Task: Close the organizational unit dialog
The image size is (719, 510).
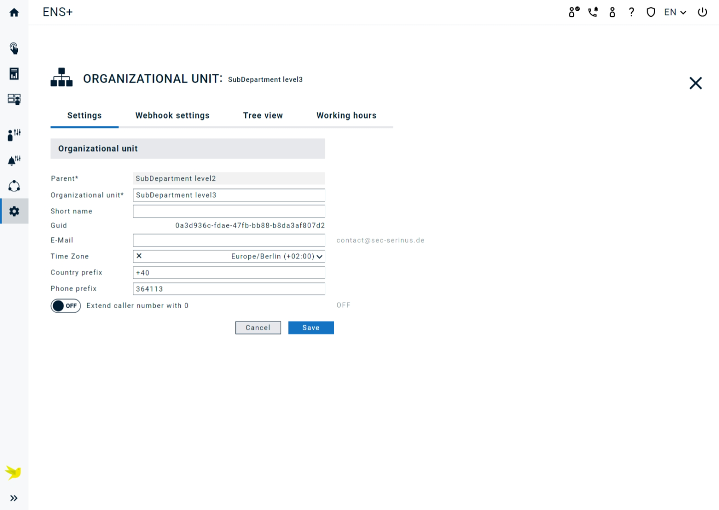Action: point(696,83)
